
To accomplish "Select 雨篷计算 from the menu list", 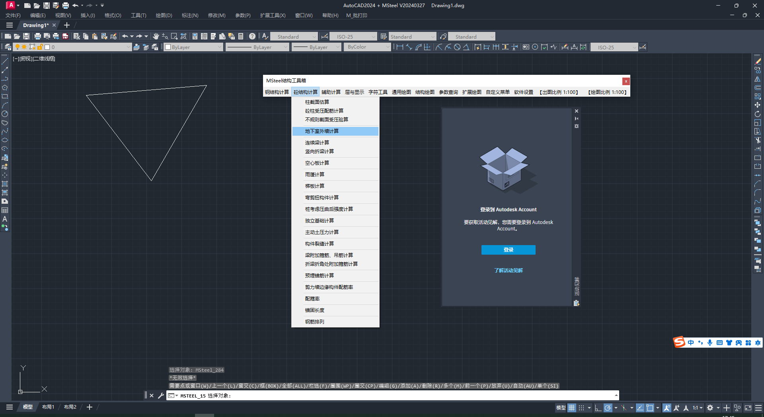I will click(x=315, y=174).
